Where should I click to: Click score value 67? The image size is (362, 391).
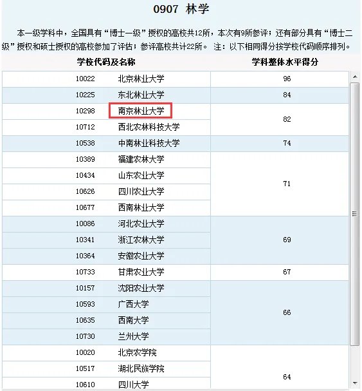(x=287, y=272)
